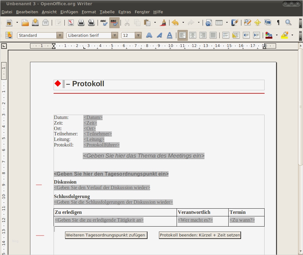The width and height of the screenshot is (303, 255).
Task: Activate the Format Paintbrush
Action: (163, 23)
